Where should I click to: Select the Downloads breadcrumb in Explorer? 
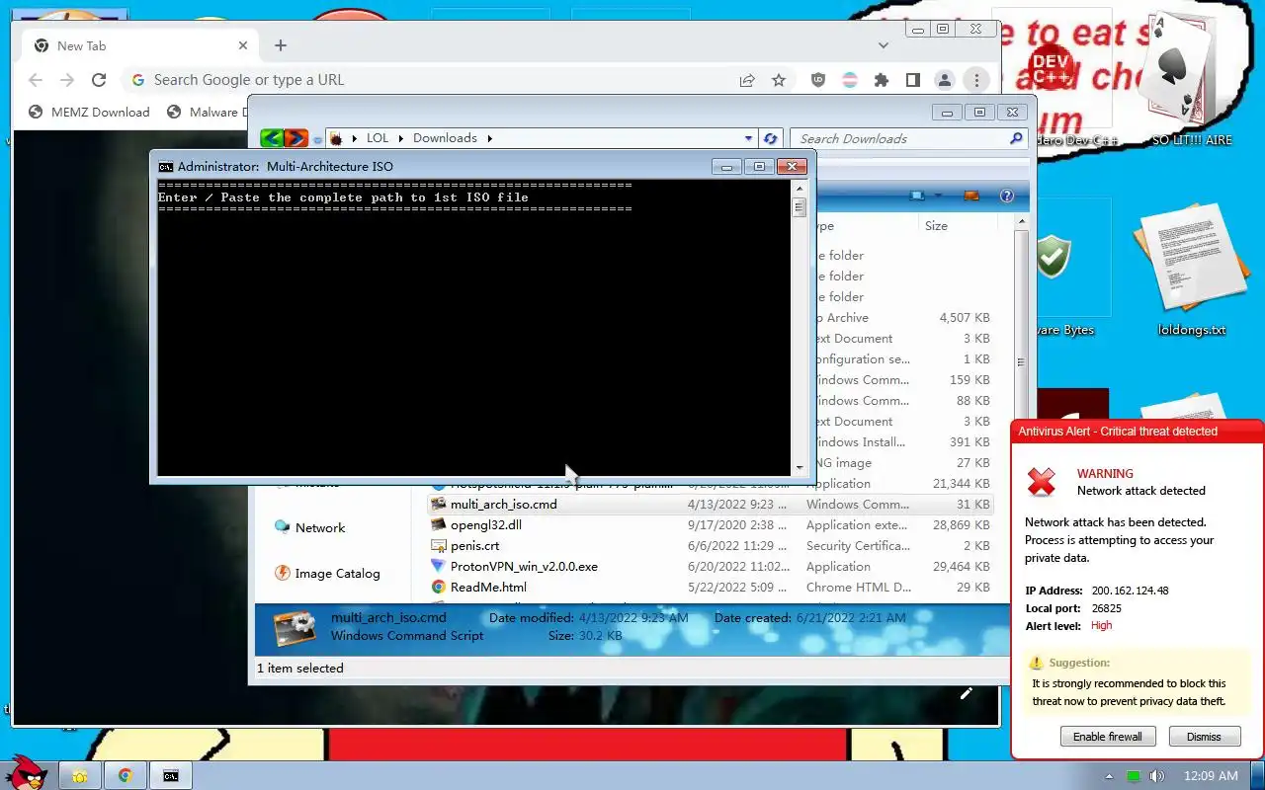point(445,138)
